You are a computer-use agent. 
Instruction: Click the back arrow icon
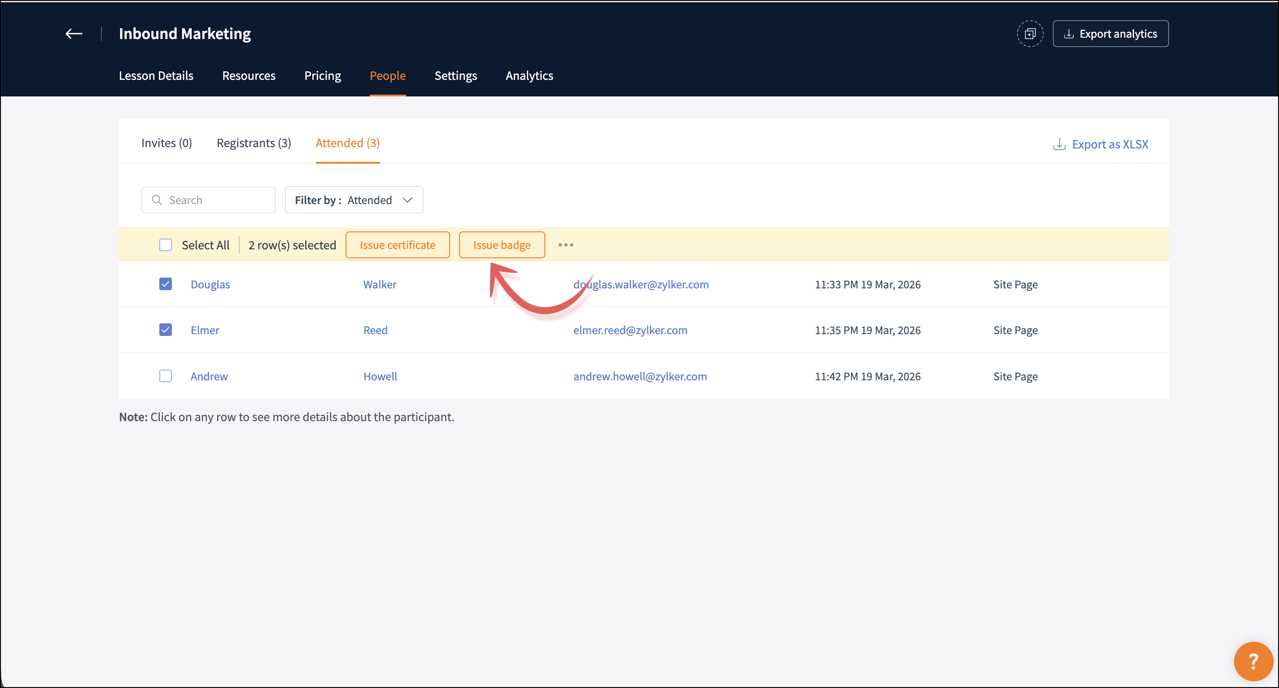tap(74, 34)
